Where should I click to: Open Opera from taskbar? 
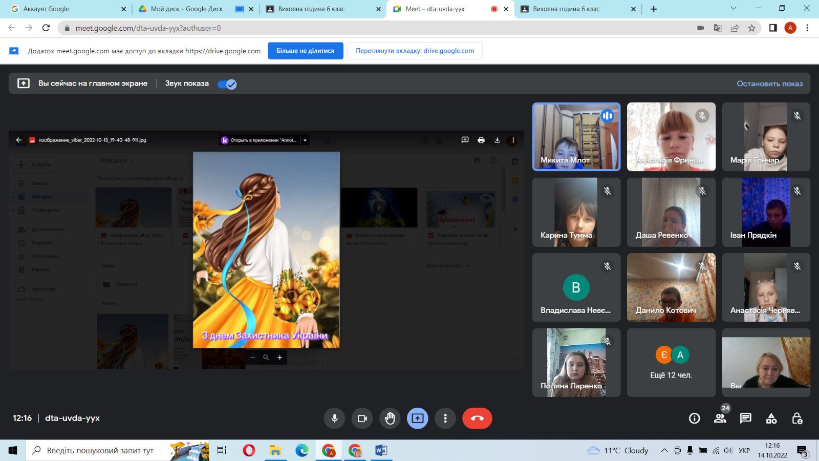click(x=249, y=450)
